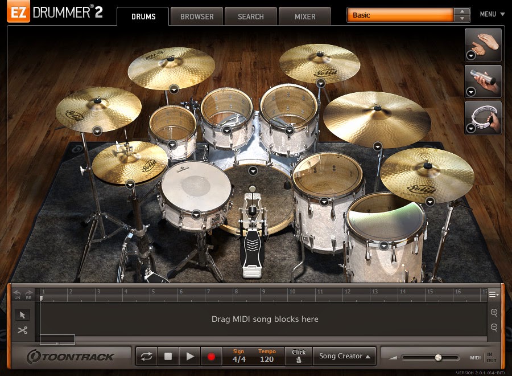Click the MIDI IN indicator

point(489,354)
